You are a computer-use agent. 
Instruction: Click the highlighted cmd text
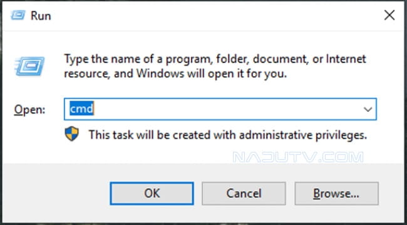pos(81,109)
